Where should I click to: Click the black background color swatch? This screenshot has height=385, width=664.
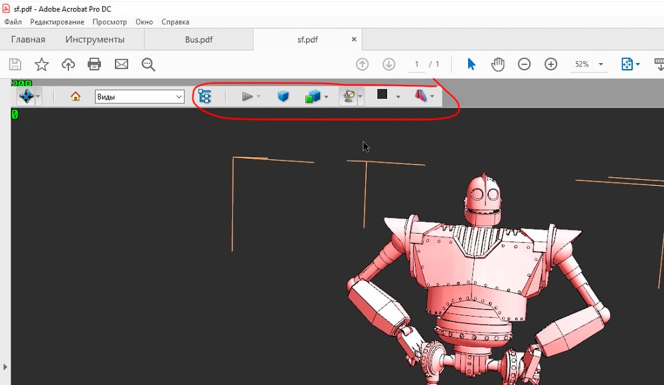(382, 95)
